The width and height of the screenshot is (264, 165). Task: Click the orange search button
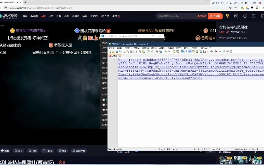pyautogui.click(x=215, y=16)
